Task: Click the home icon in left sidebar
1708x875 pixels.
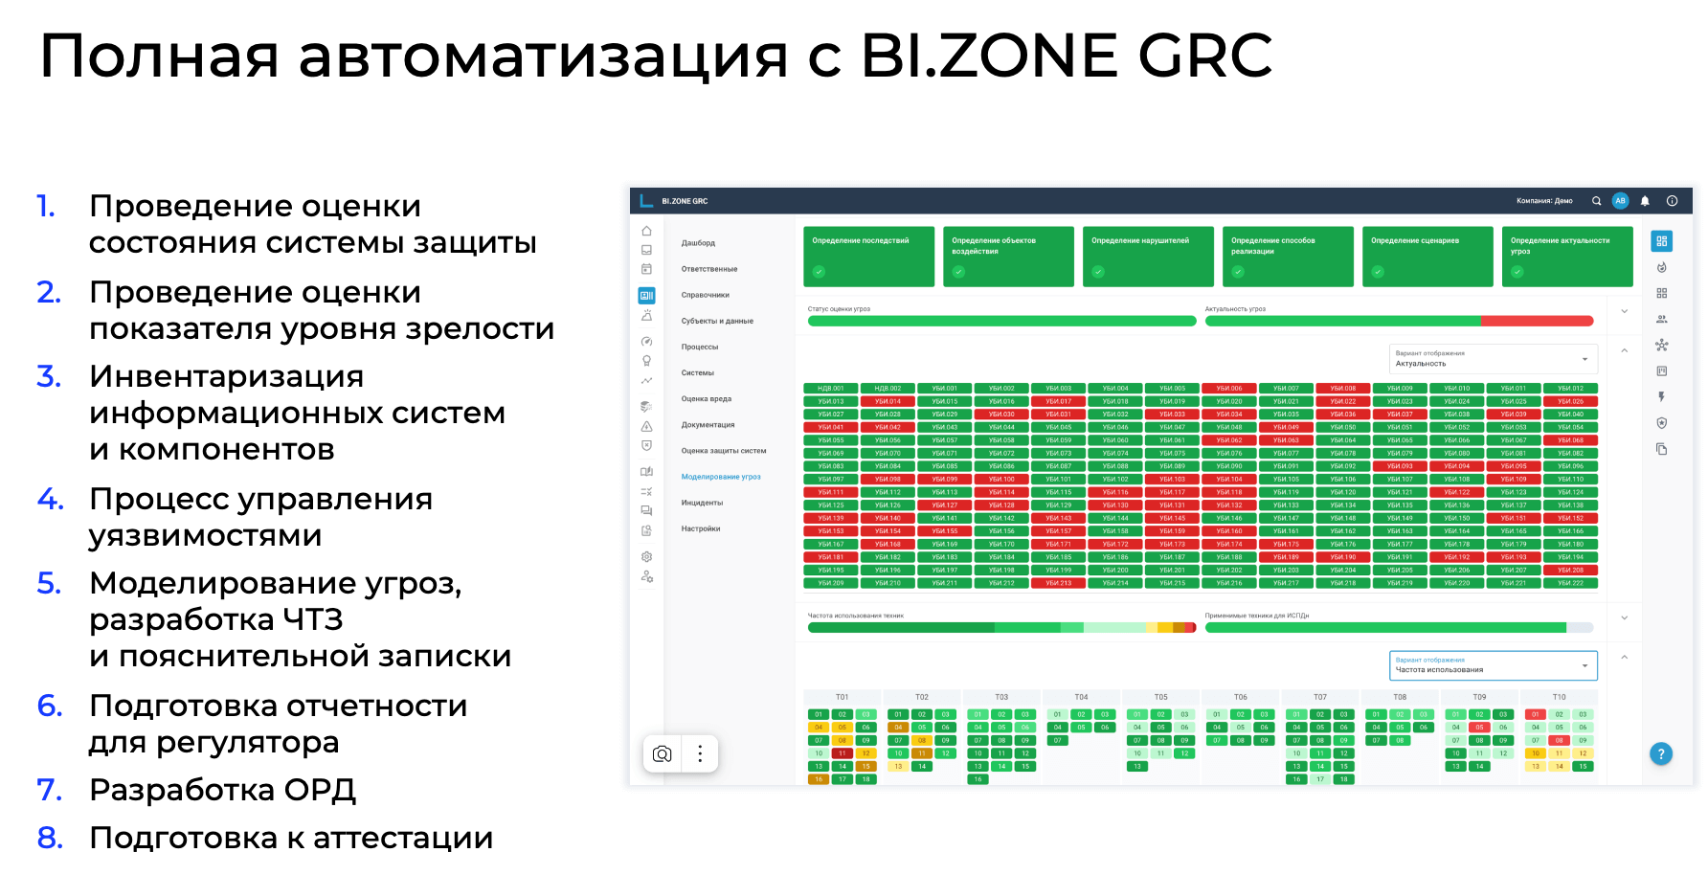Action: (x=646, y=231)
